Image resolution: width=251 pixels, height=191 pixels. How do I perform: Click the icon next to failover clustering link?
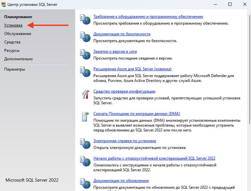coord(85,161)
